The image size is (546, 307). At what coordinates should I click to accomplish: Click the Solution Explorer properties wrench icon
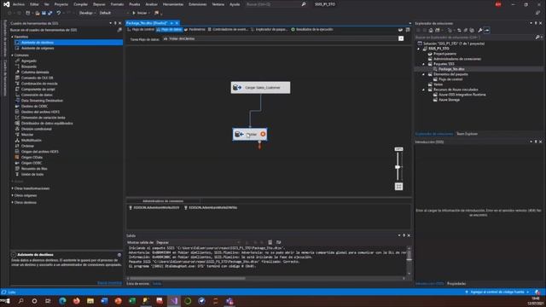point(480,31)
